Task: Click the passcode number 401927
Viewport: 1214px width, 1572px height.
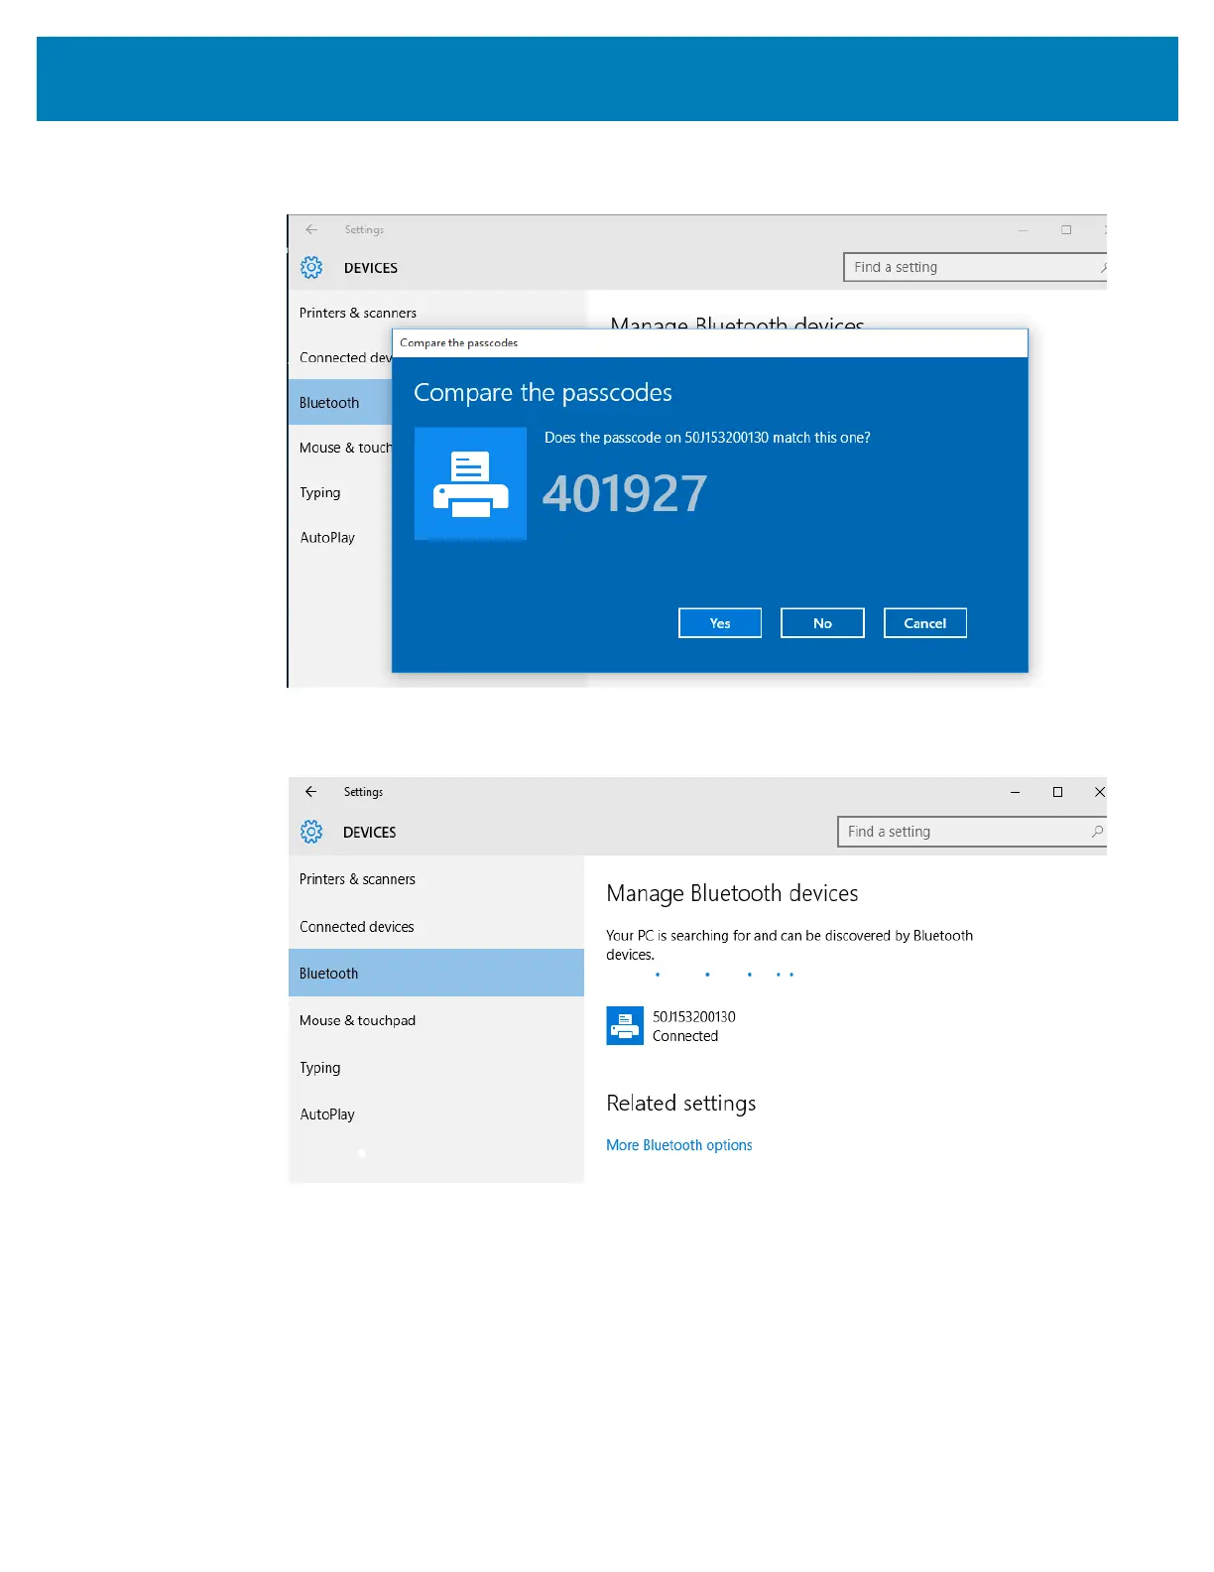Action: click(625, 493)
